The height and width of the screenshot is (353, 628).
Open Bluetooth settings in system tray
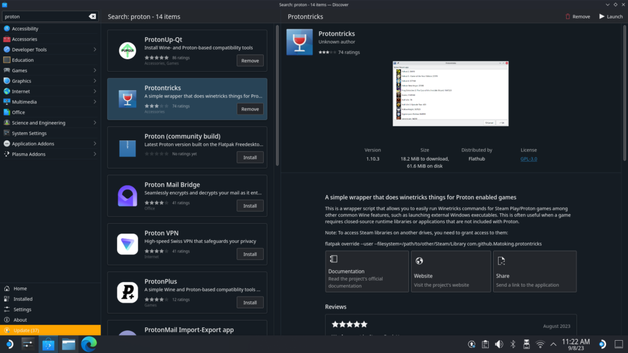click(x=513, y=344)
